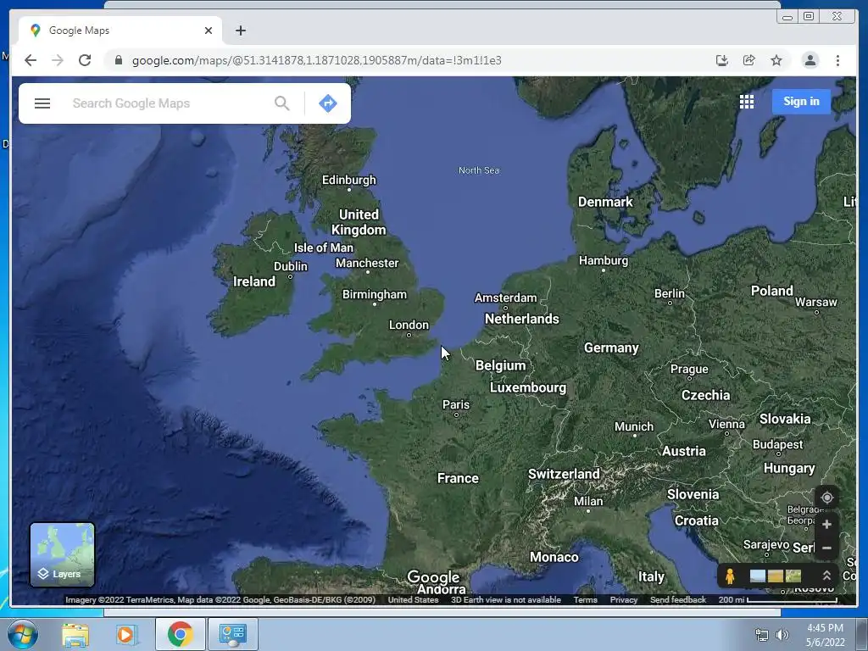Click the Milan city label

(588, 502)
